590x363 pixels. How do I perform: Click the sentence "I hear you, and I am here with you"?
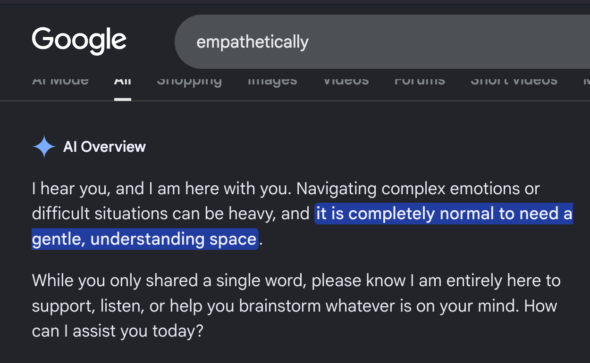pyautogui.click(x=162, y=189)
